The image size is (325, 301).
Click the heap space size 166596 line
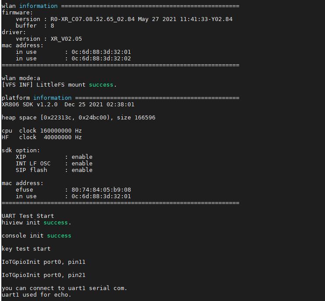pyautogui.click(x=78, y=118)
